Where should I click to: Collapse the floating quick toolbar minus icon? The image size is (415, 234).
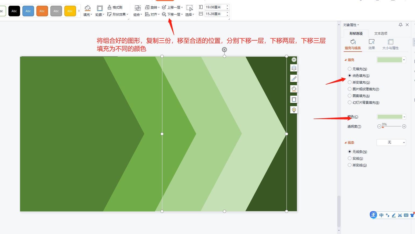click(294, 60)
